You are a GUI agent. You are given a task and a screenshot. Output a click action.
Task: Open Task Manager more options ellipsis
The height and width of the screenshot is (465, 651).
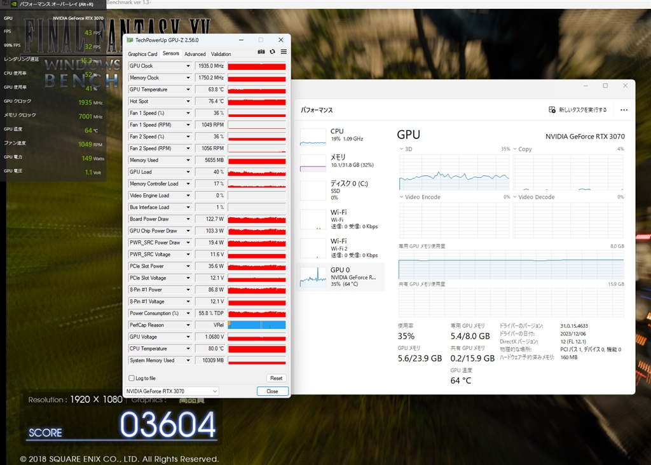624,110
